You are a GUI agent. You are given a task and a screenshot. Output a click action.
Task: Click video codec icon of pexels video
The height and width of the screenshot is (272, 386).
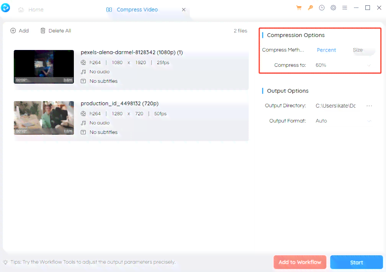(83, 63)
